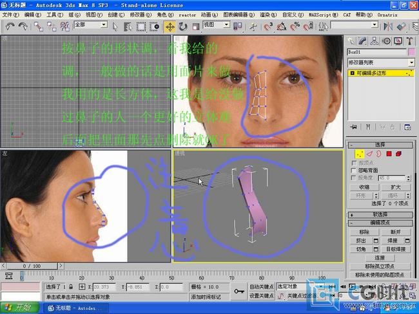The height and width of the screenshot is (314, 419).
Task: Toggle the Percent Snap icon
Action: pyautogui.click(x=295, y=26)
